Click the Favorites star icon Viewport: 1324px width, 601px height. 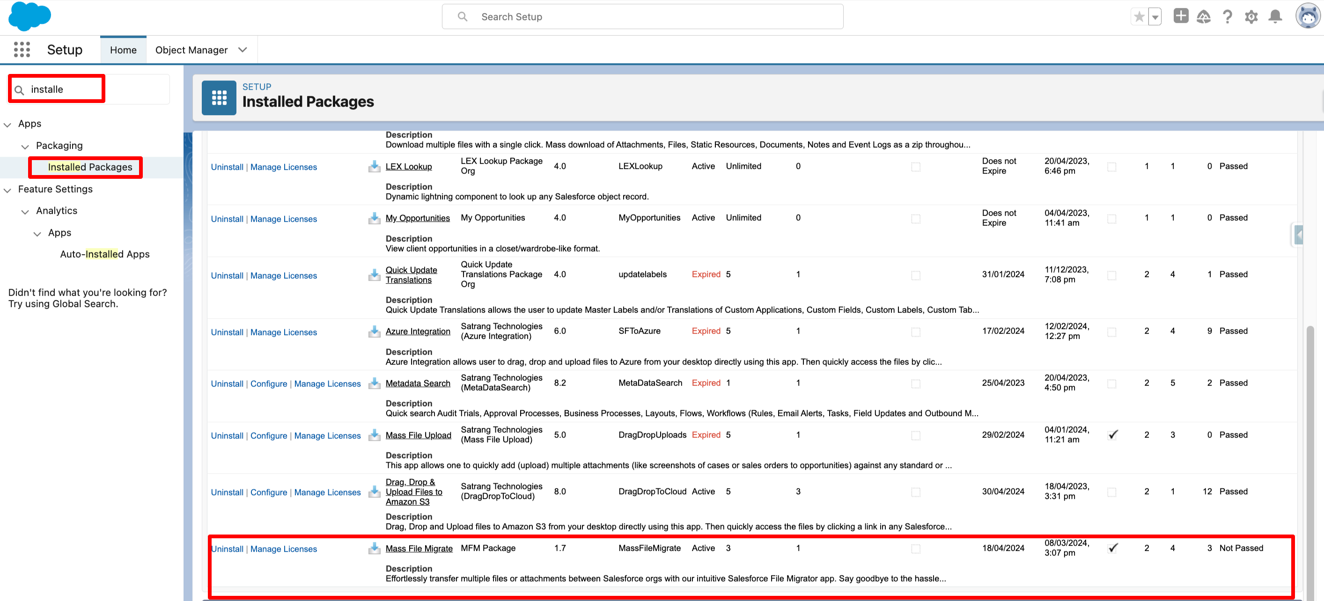tap(1139, 17)
